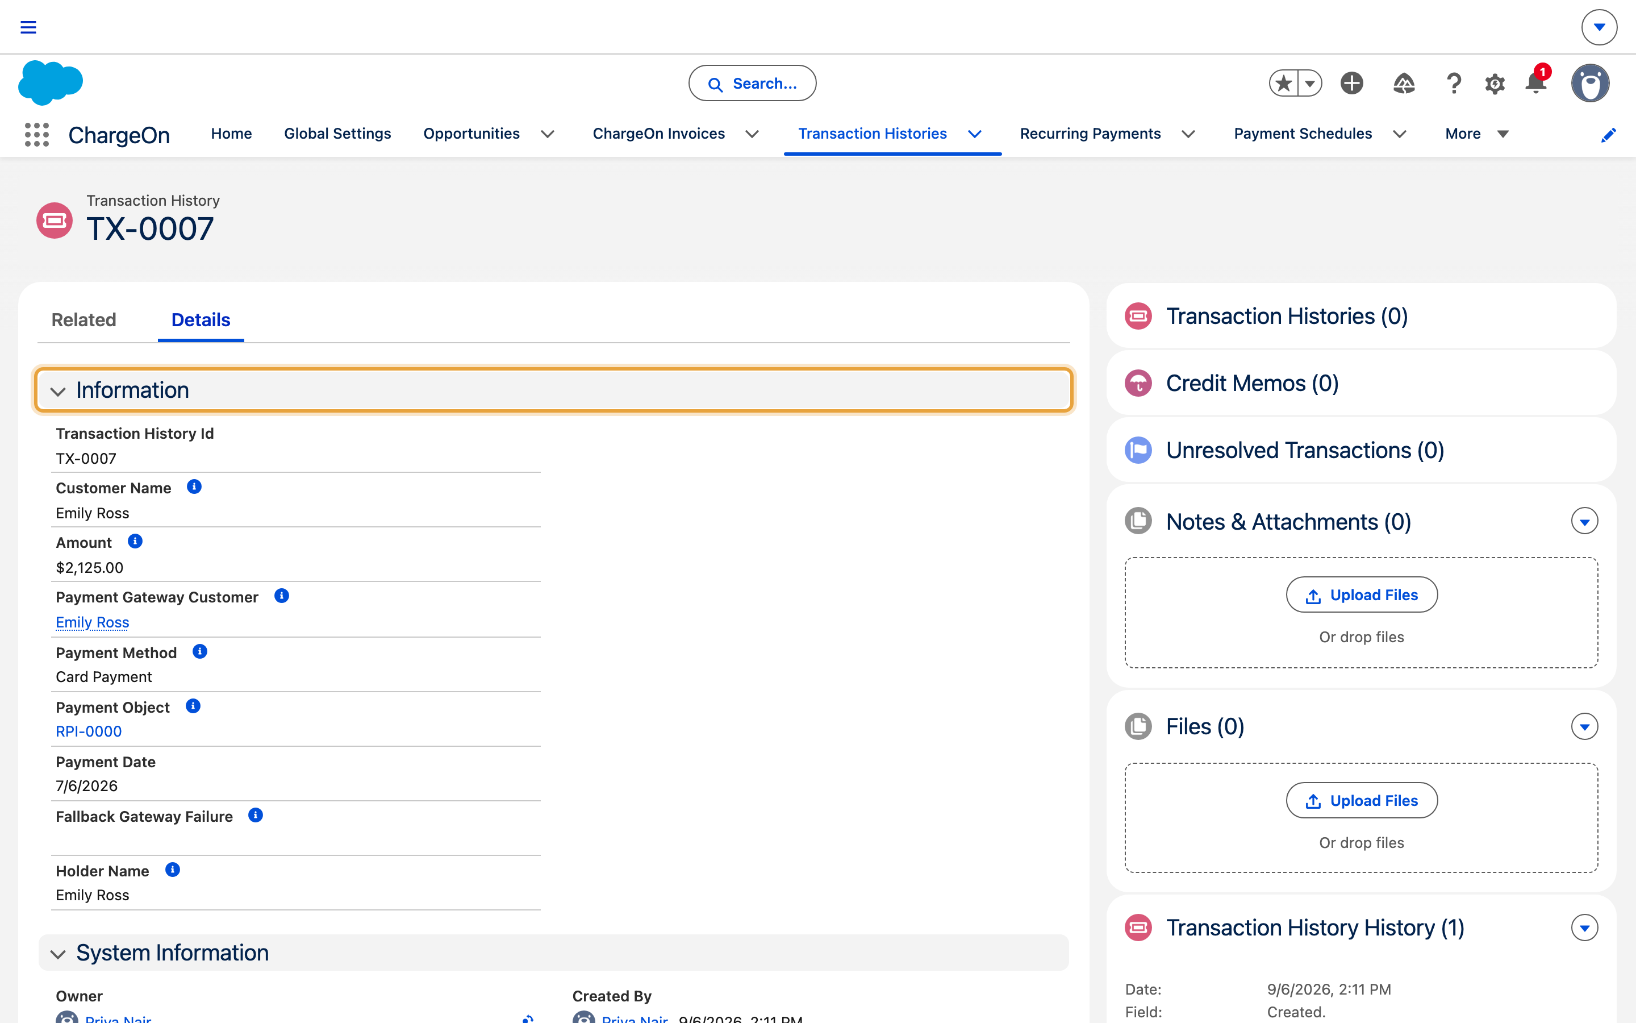Show Holder Name info tooltip
1636x1023 pixels.
click(173, 870)
